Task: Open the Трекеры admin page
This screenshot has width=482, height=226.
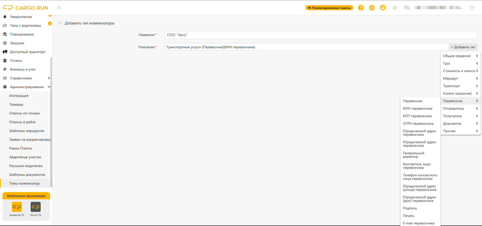Action: click(16, 104)
